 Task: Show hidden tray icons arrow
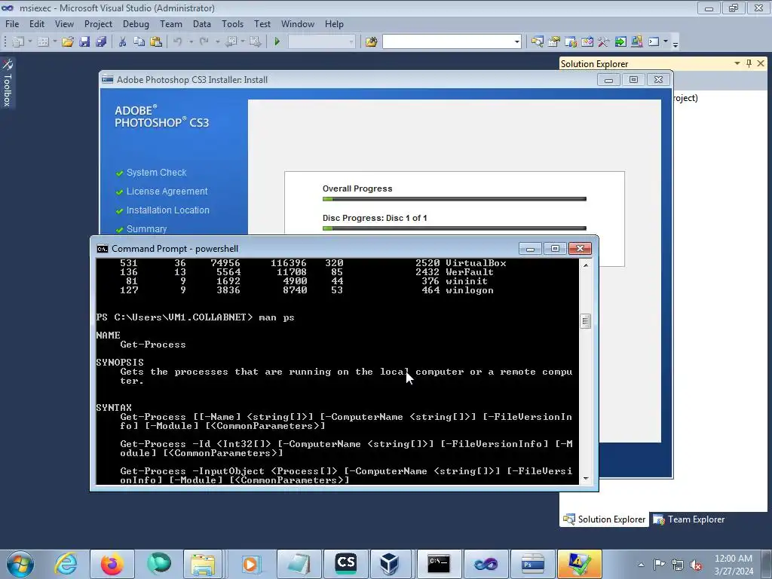(x=641, y=565)
